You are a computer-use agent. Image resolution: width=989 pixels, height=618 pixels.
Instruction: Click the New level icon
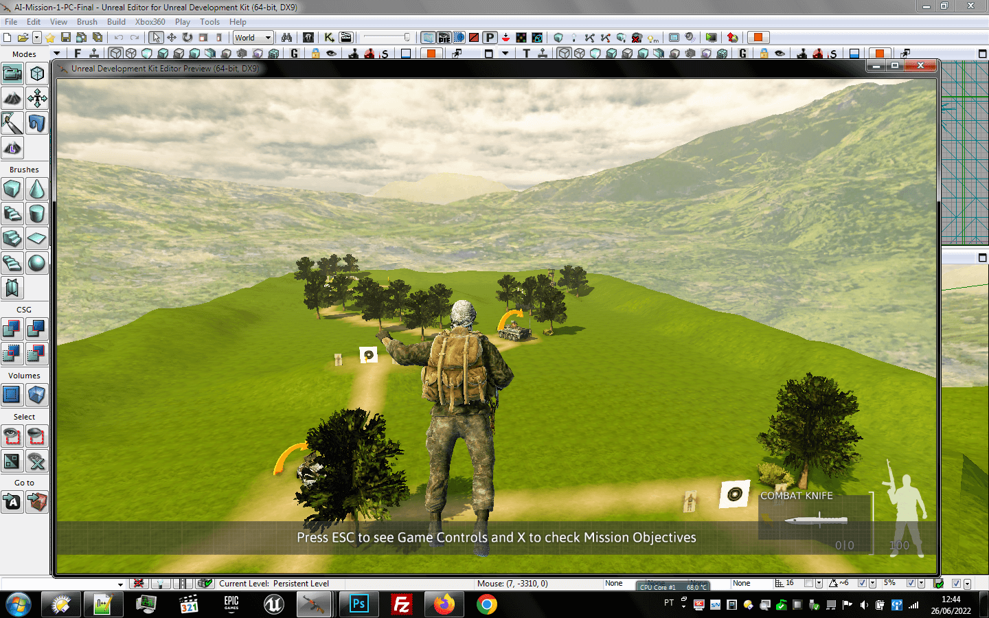[x=8, y=38]
